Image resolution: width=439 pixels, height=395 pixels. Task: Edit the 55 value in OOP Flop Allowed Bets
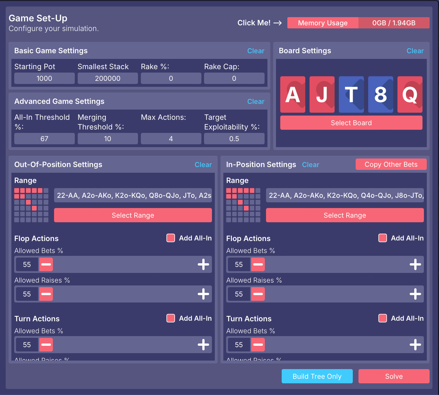[27, 264]
